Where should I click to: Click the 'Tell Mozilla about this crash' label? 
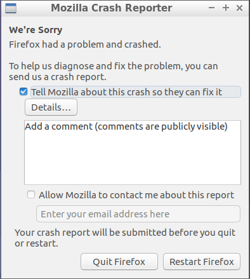coord(126,92)
